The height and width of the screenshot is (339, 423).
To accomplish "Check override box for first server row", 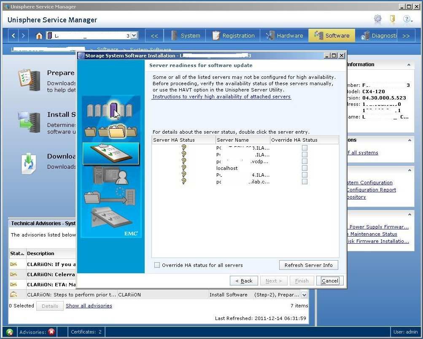I will click(x=304, y=148).
